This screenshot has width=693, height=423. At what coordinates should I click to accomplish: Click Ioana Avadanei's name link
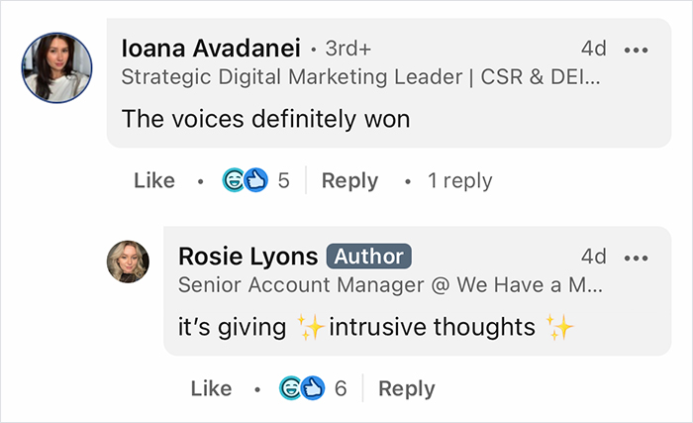tap(210, 48)
